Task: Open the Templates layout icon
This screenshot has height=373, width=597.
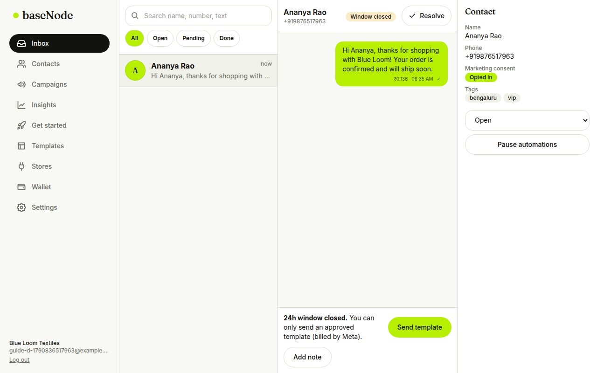Action: (x=21, y=146)
